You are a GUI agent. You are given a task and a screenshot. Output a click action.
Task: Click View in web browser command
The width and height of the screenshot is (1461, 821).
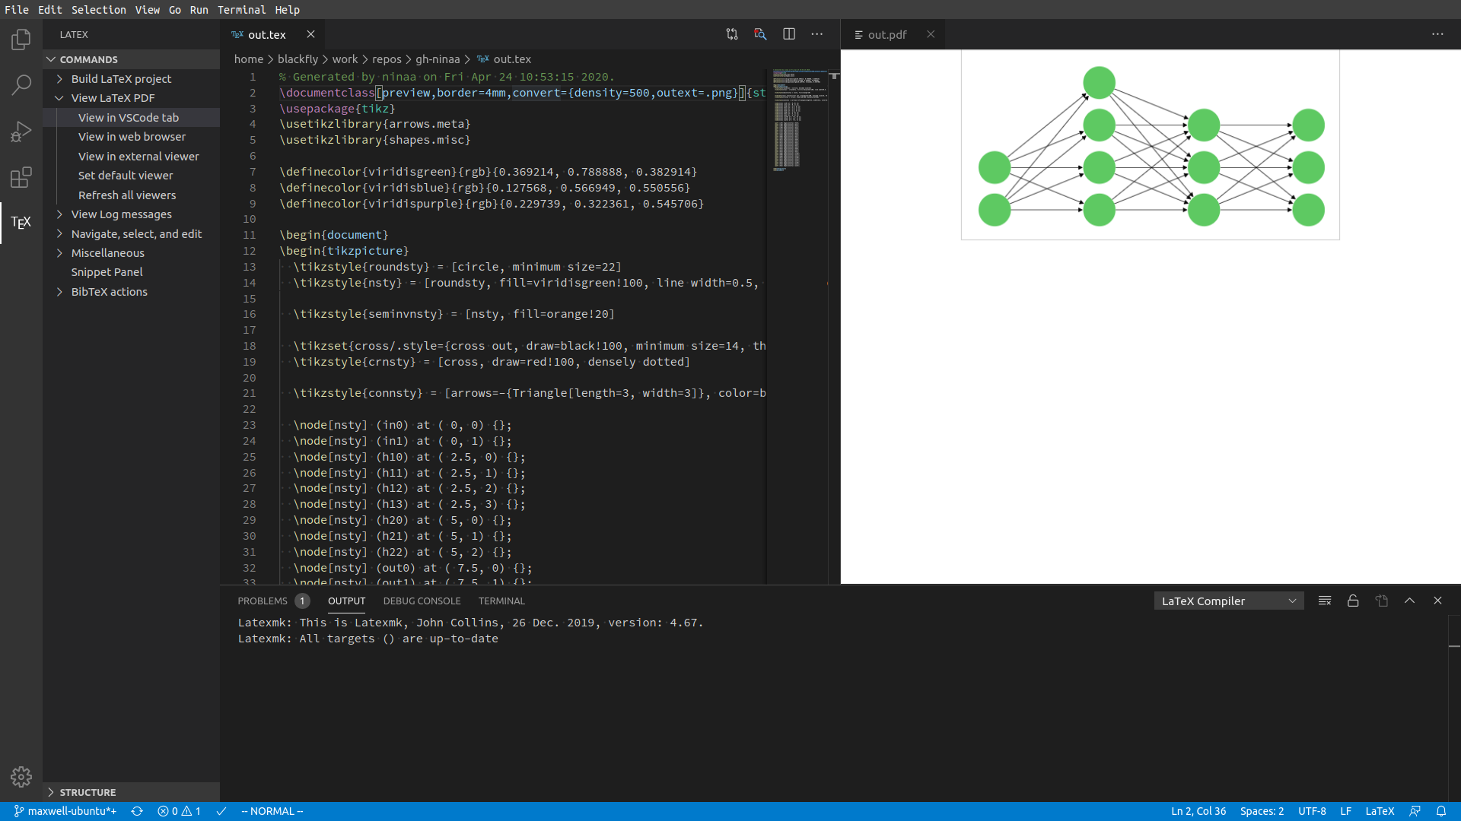pos(132,137)
